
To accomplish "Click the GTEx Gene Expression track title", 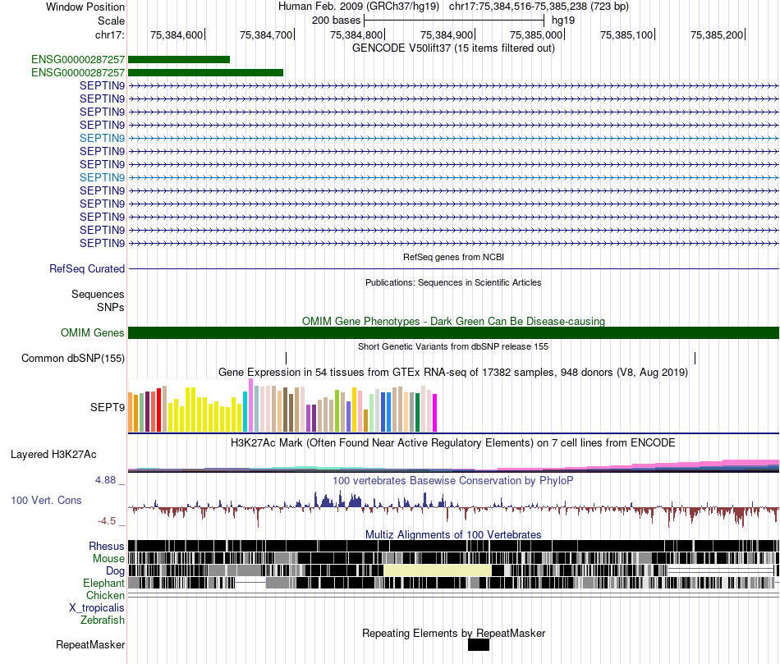I will [453, 372].
